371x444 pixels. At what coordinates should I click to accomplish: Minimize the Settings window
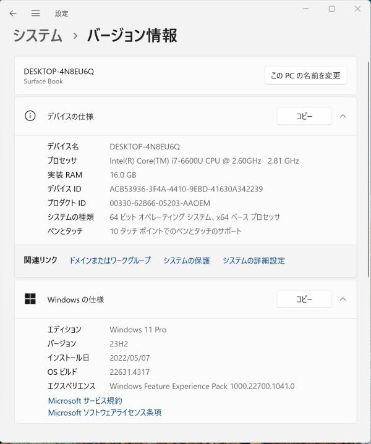tap(305, 9)
